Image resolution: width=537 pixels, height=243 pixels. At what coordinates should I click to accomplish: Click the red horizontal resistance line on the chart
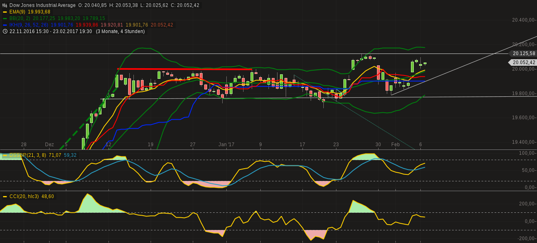coord(184,69)
